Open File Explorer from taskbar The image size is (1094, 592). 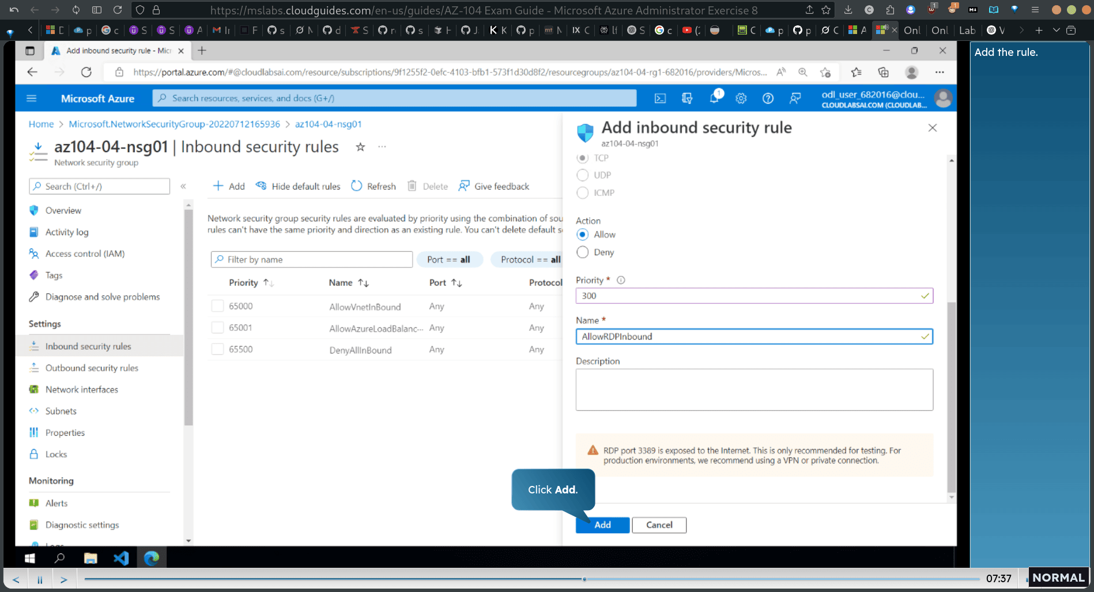[90, 558]
